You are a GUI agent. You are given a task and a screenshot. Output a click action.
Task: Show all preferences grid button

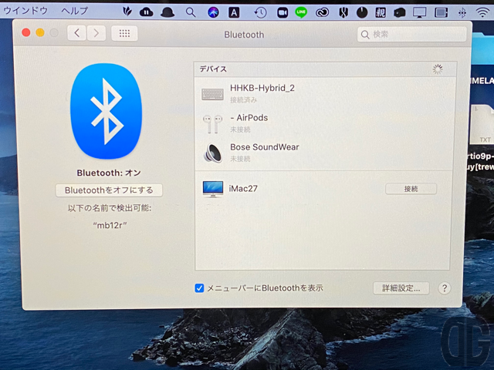(124, 33)
